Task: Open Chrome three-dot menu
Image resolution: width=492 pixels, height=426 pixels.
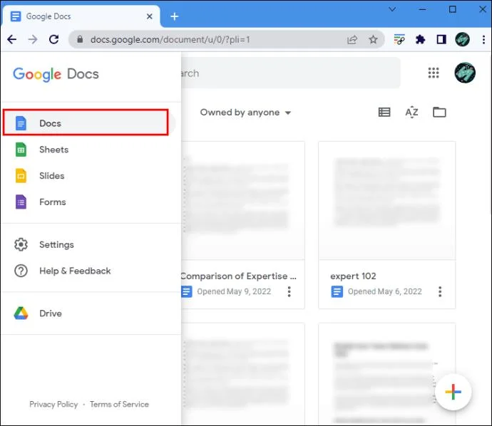Action: [x=483, y=39]
